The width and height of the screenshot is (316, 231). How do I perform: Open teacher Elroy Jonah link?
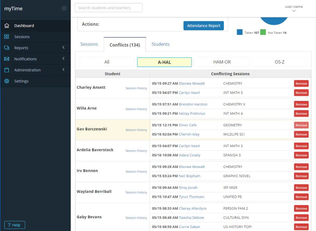pyautogui.click(x=188, y=188)
